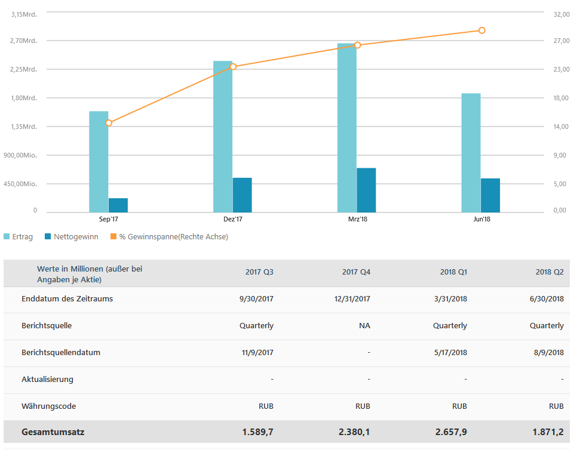The height and width of the screenshot is (450, 574).
Task: Select the light Ertrag bar for Sep'17
Action: (x=99, y=161)
